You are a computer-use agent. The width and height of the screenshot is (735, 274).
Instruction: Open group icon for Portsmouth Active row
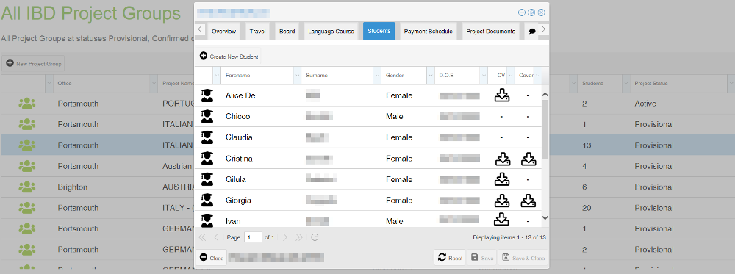click(x=26, y=104)
